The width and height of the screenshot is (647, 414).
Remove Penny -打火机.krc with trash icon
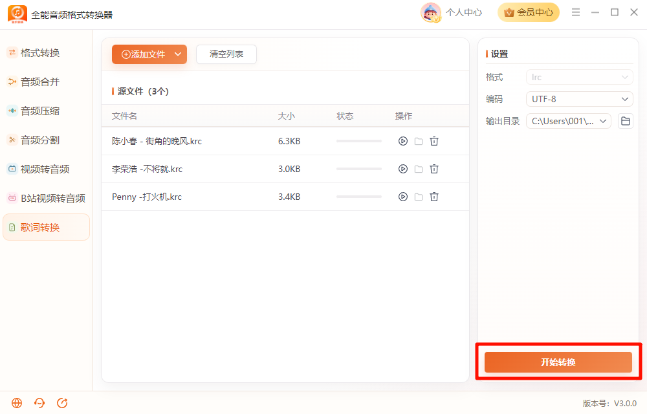[434, 197]
